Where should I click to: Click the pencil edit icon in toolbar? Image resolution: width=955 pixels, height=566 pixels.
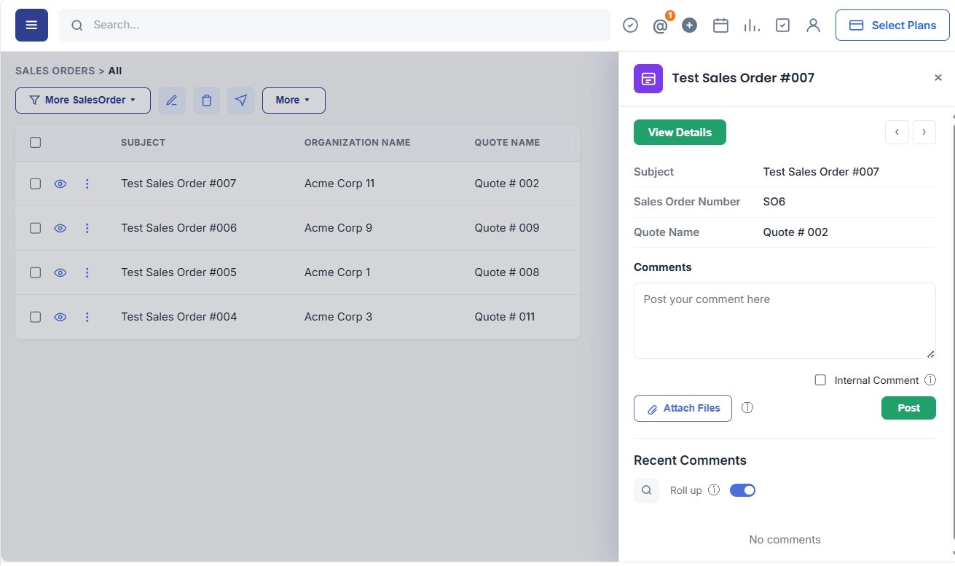[172, 101]
